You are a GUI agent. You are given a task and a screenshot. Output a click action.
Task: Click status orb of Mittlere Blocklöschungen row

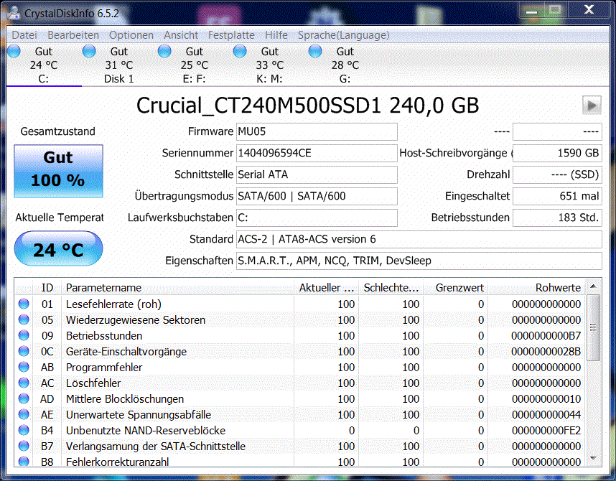24,398
